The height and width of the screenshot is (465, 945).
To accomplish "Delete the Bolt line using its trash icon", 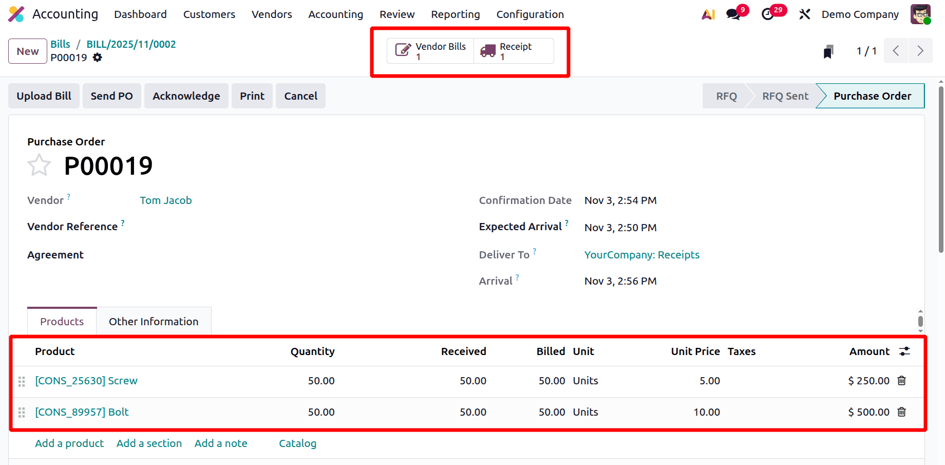I will point(902,412).
